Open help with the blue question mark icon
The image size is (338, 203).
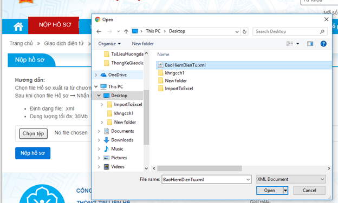323,44
